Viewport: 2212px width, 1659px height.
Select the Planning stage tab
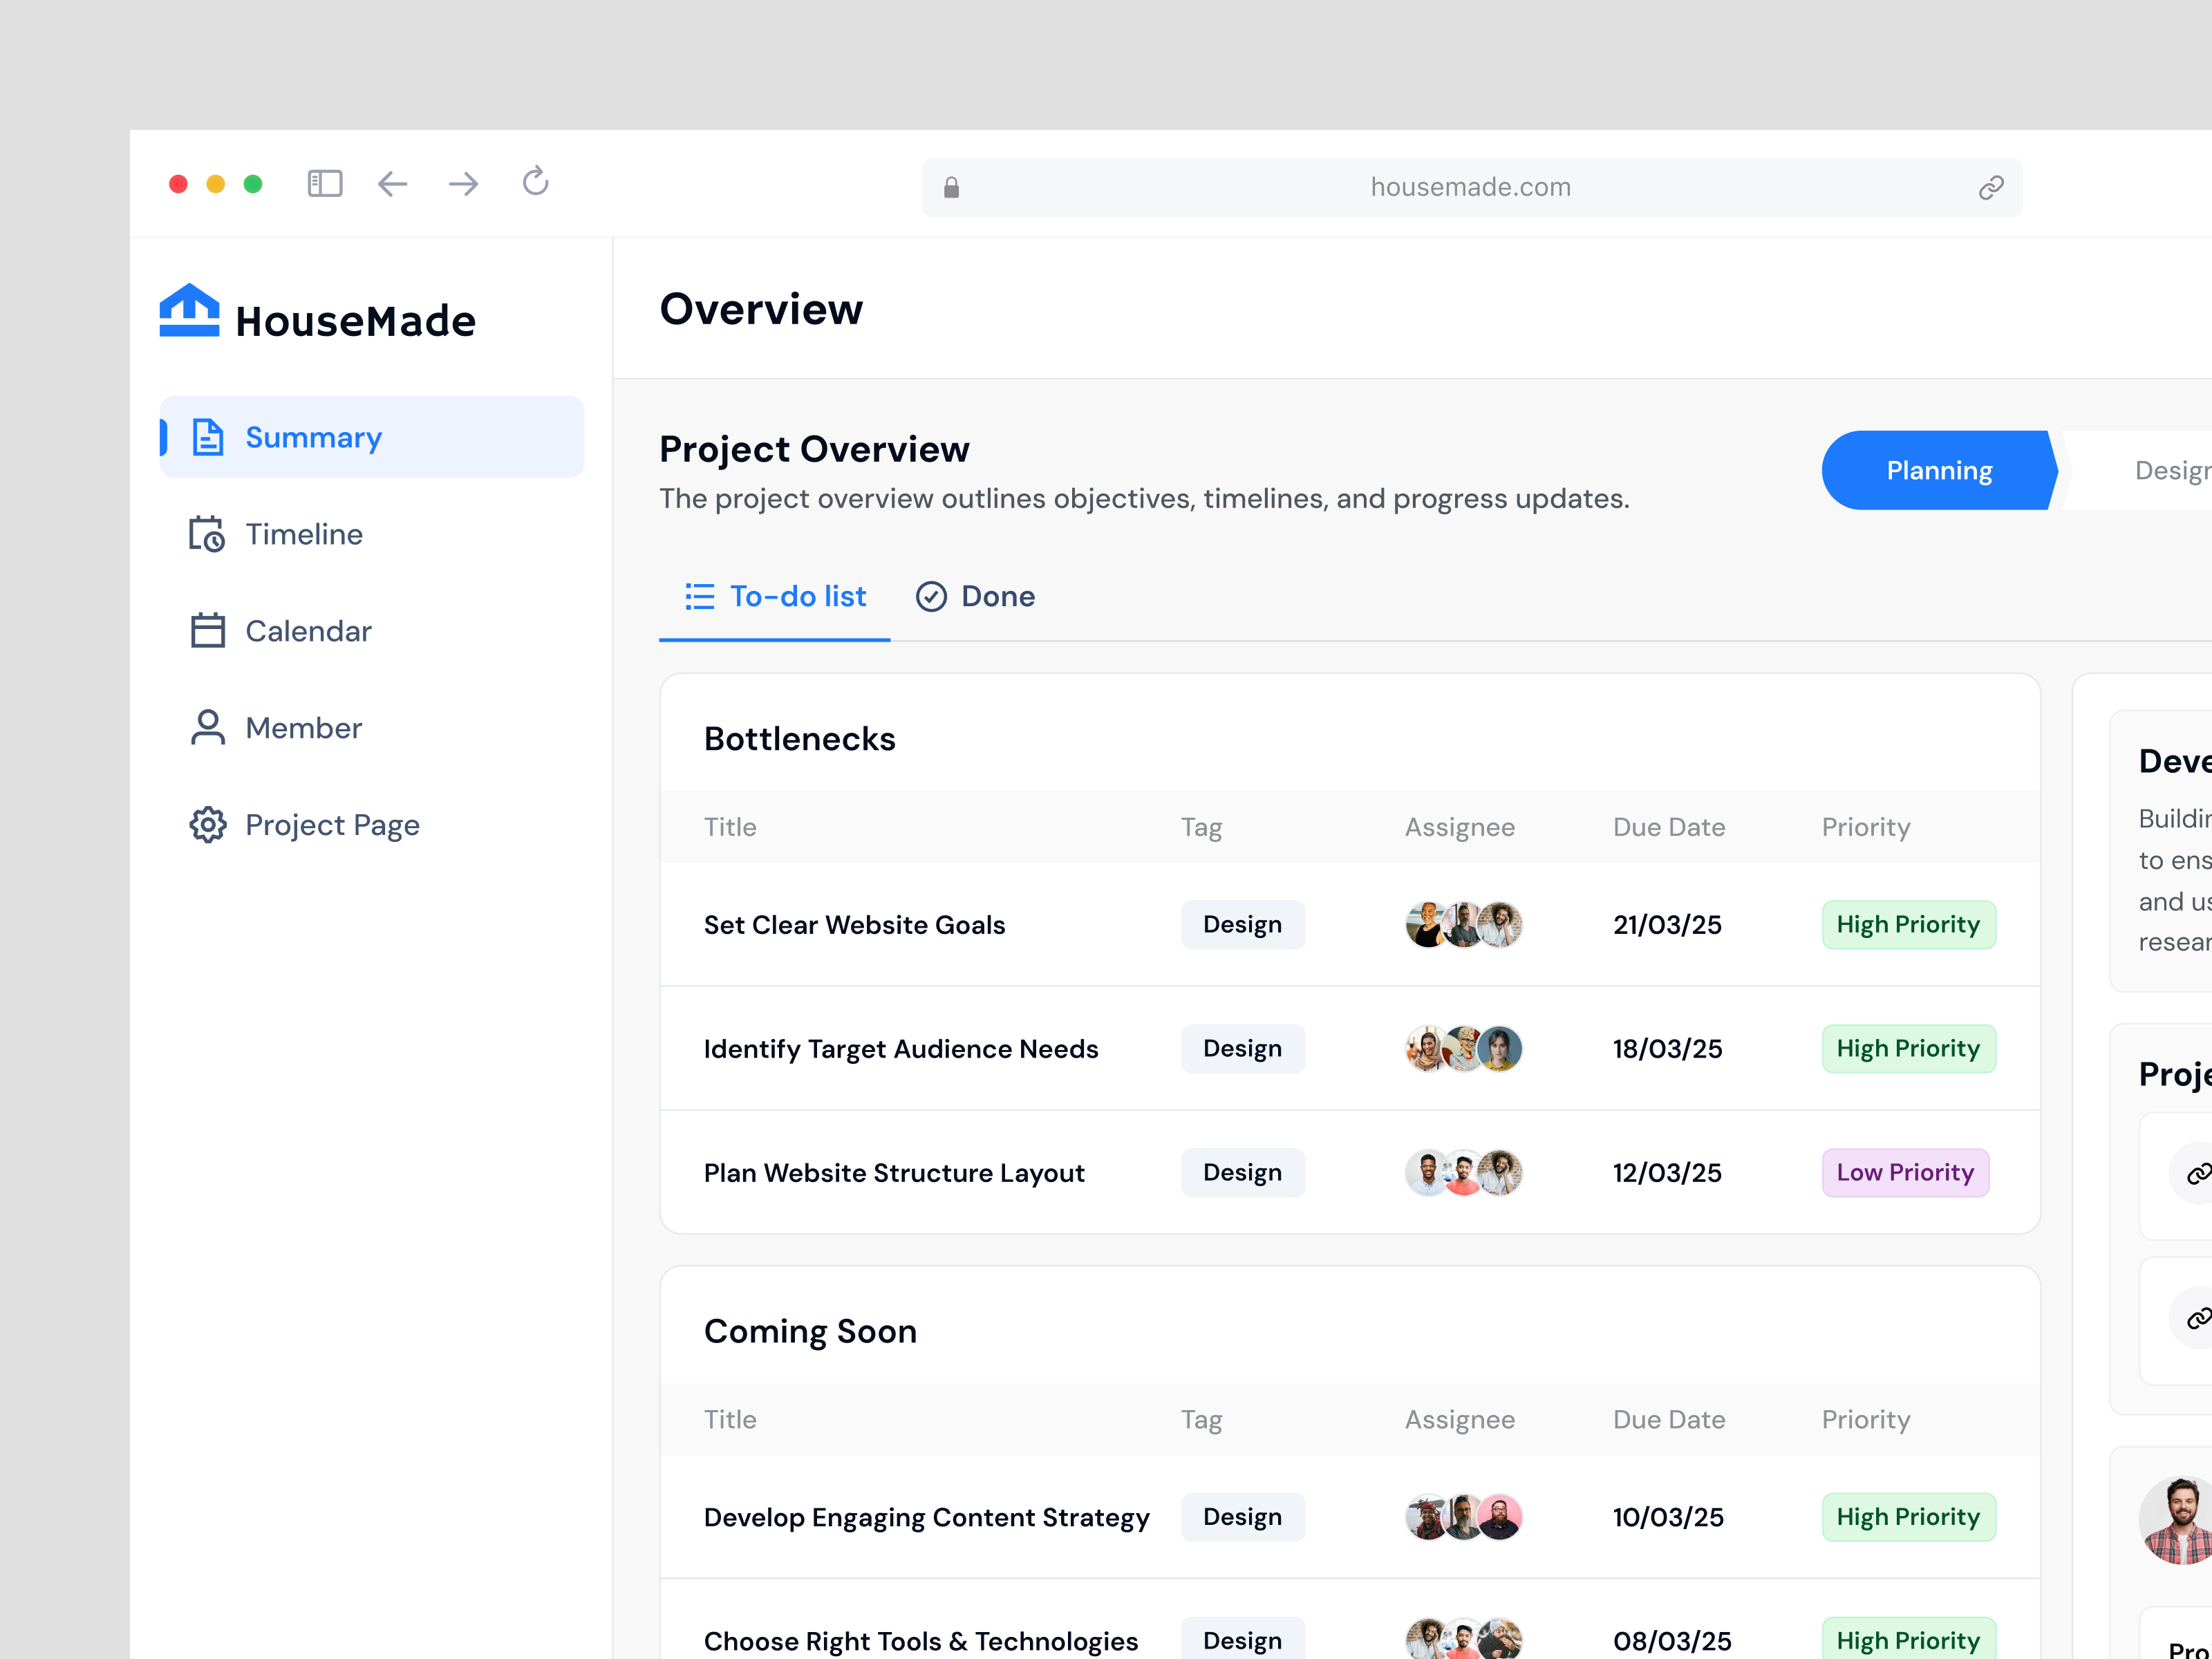1939,470
